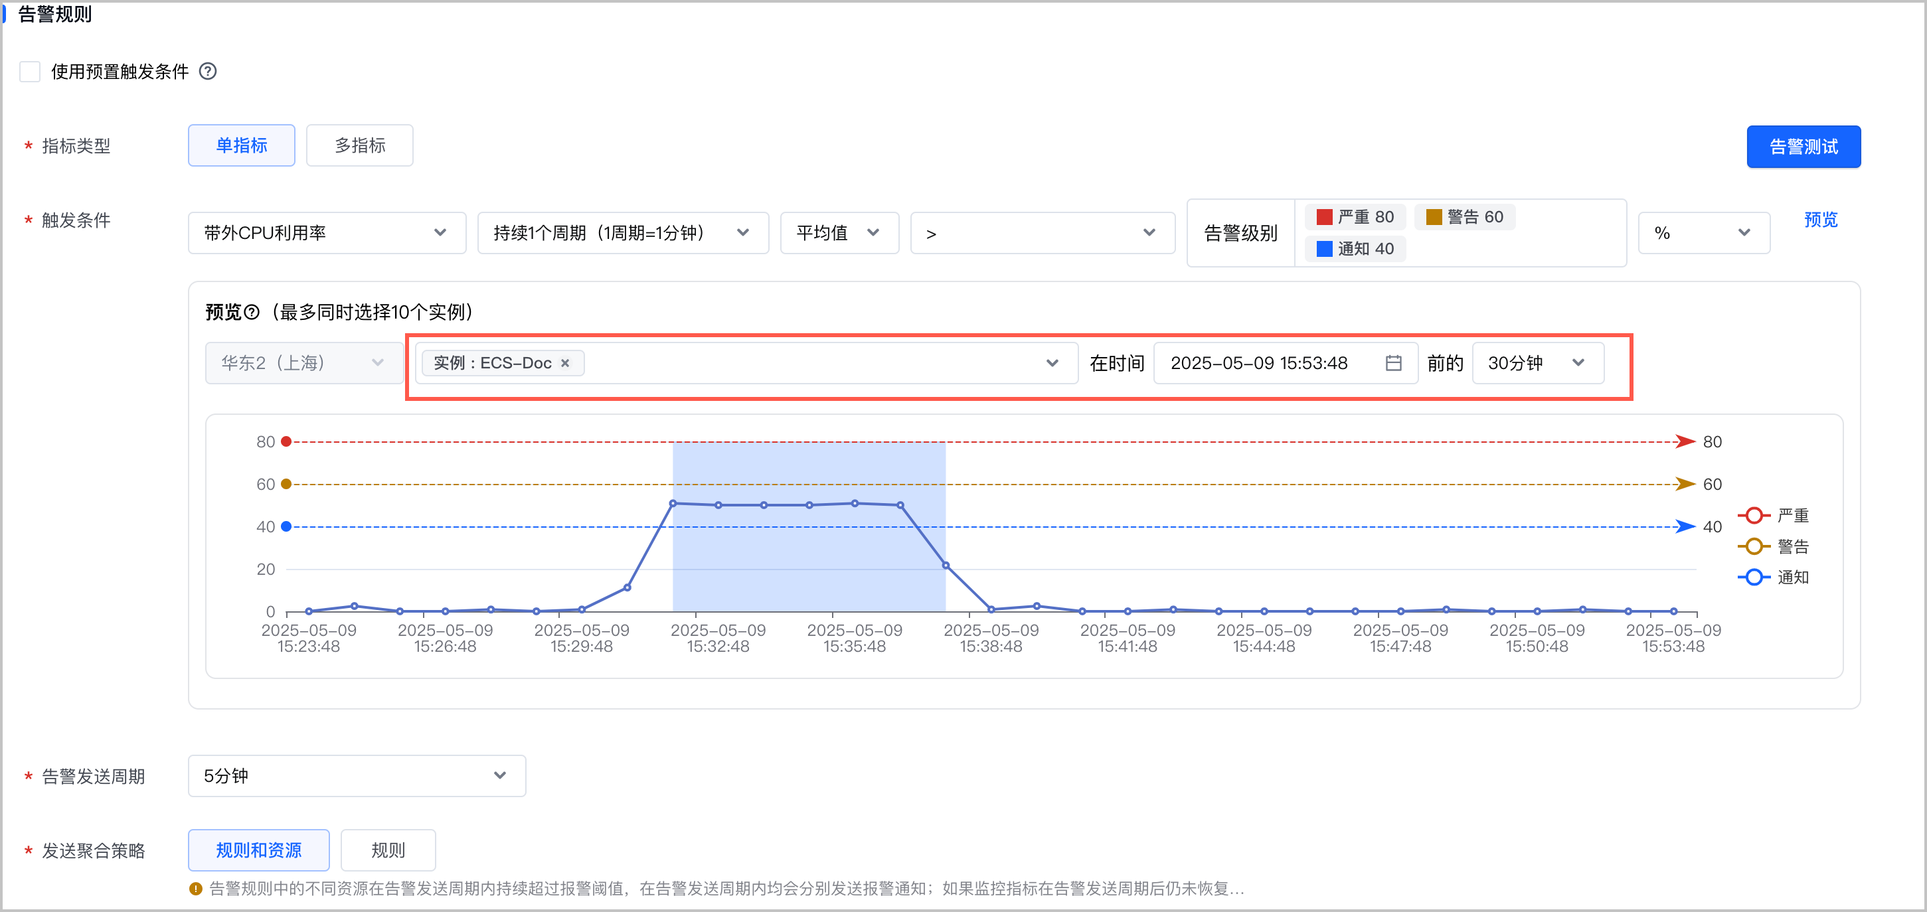The height and width of the screenshot is (912, 1927).
Task: Enable the 使用预置触发条件 checkbox
Action: pos(30,72)
